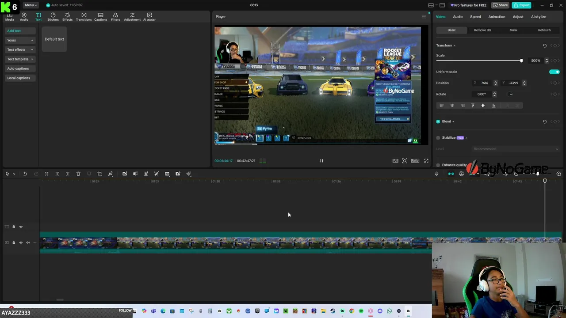566x318 pixels.
Task: Open the Stickers panel
Action: click(53, 17)
